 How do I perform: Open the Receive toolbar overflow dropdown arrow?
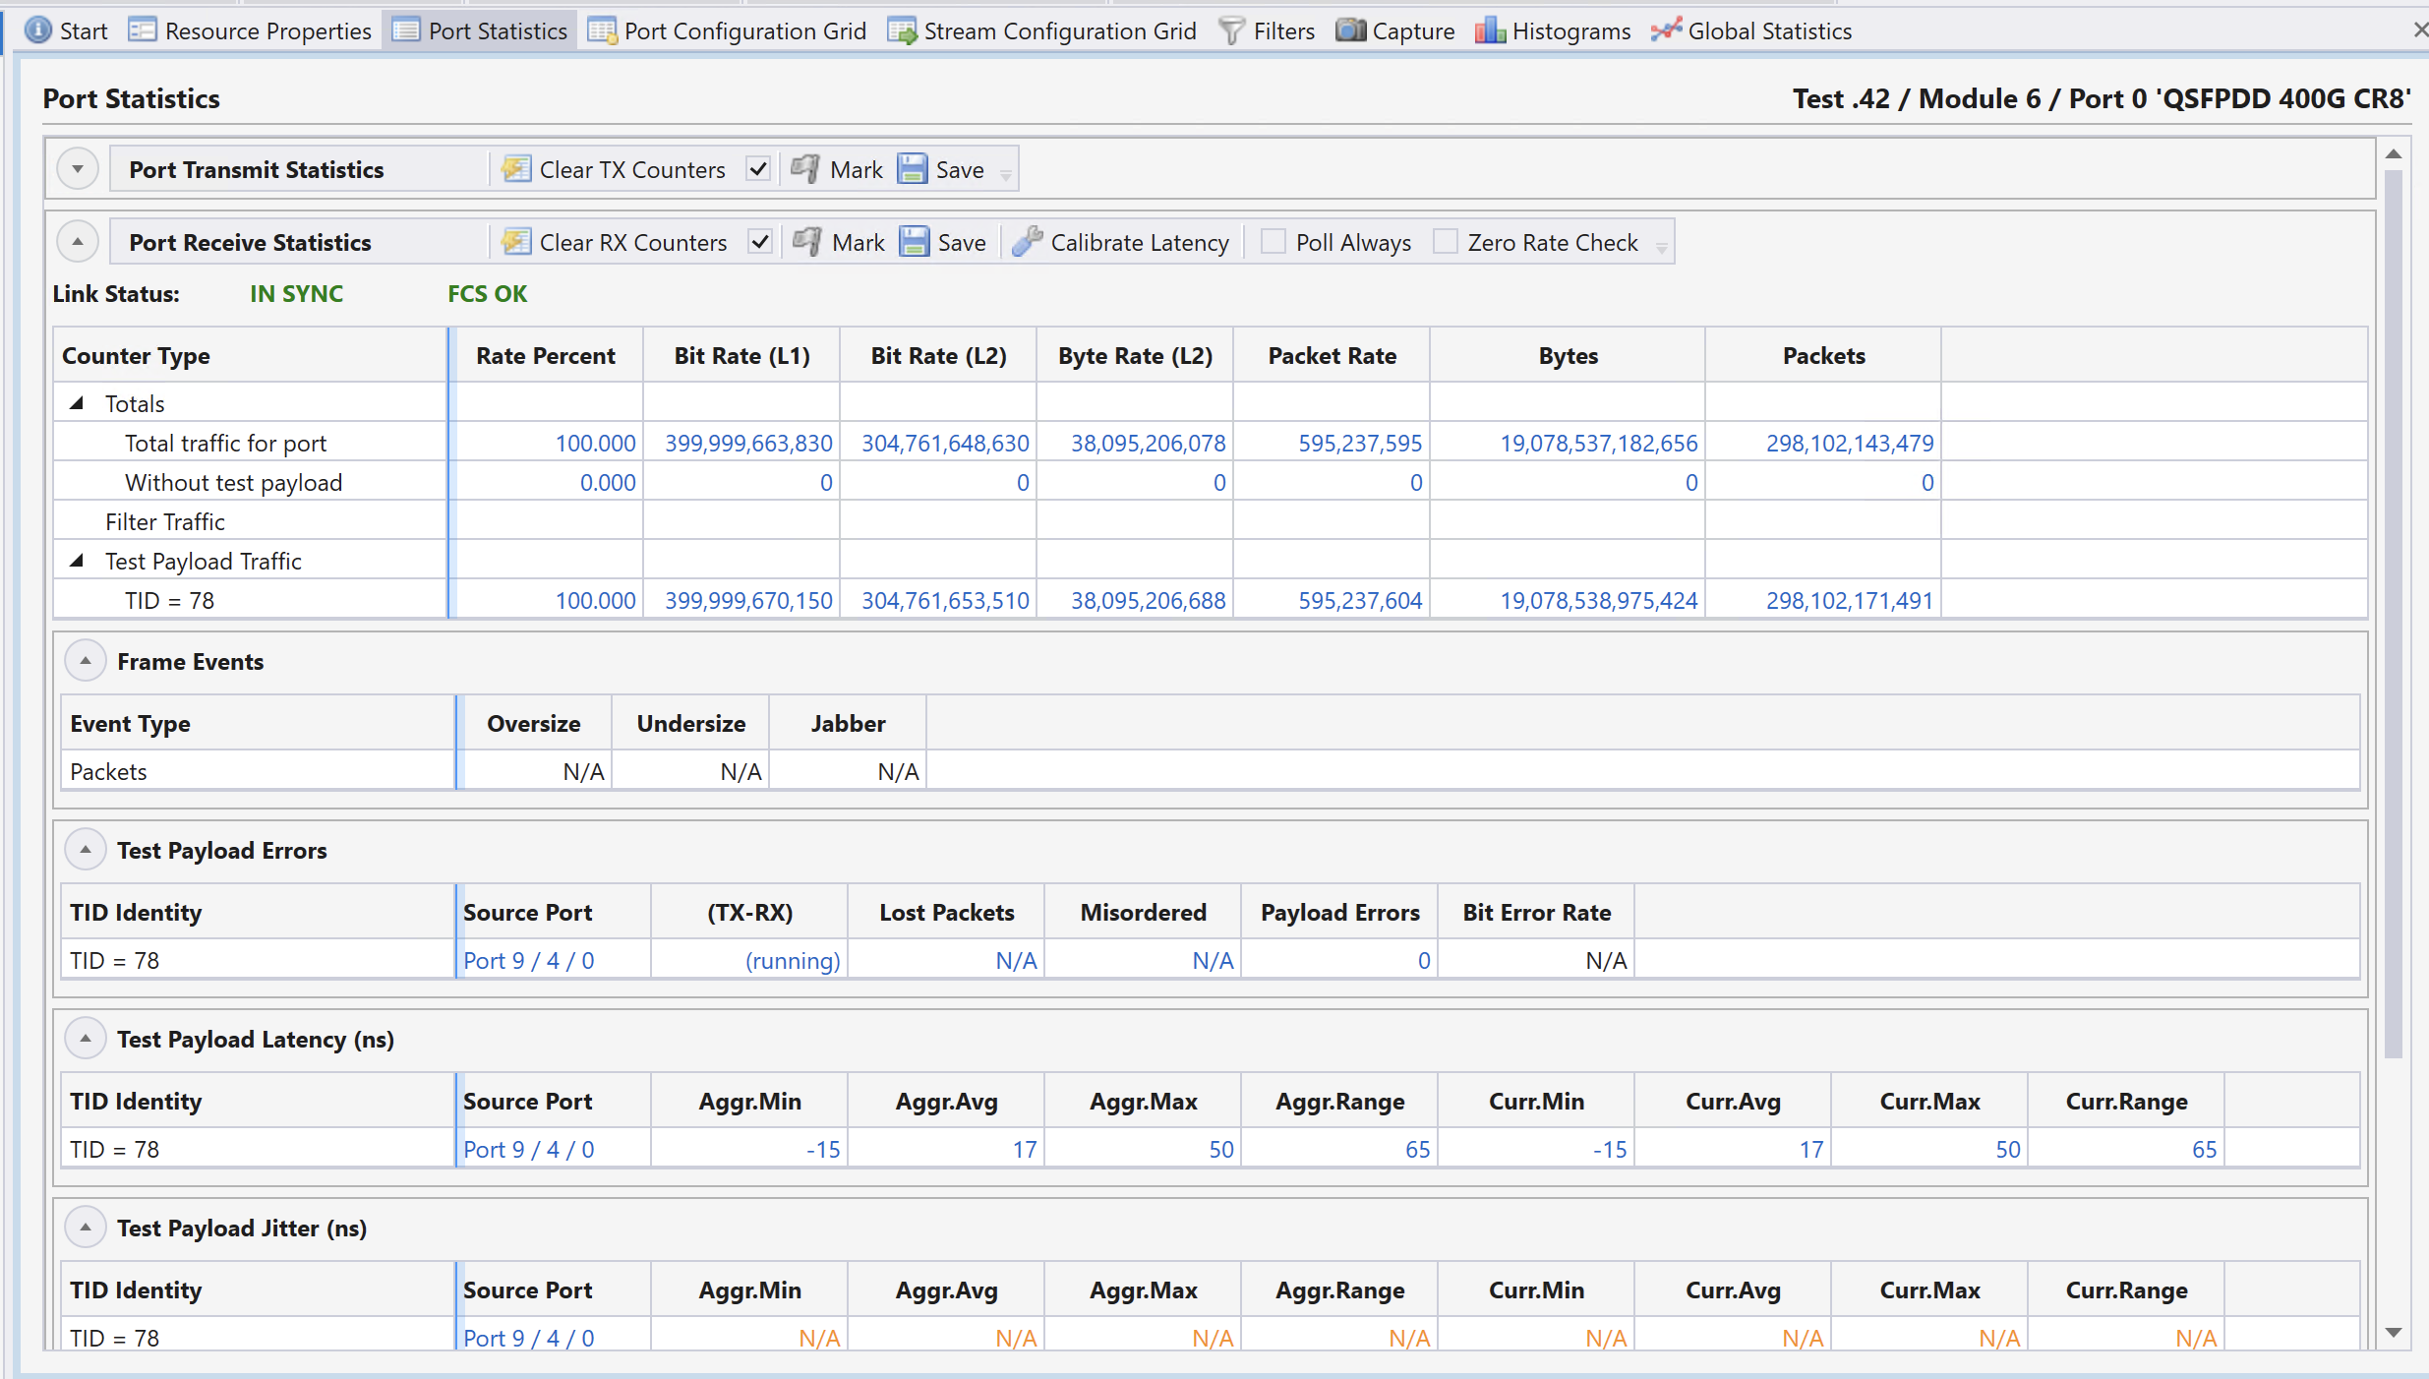pyautogui.click(x=1662, y=247)
